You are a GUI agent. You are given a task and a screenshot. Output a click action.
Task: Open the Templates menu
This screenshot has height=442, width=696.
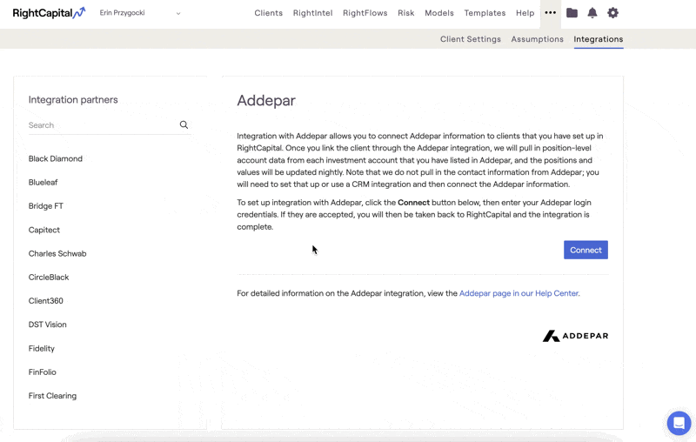point(485,13)
